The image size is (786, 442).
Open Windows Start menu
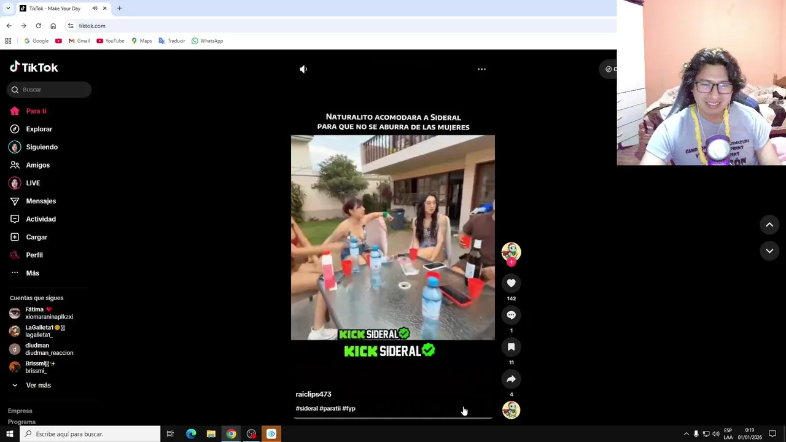[9, 434]
